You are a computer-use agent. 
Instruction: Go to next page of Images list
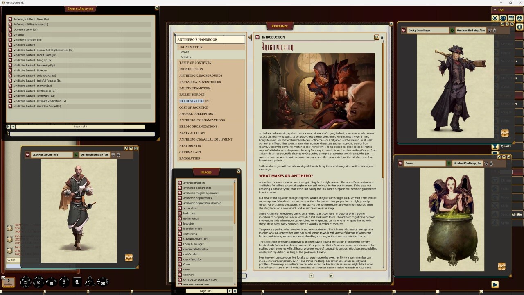tap(230, 291)
